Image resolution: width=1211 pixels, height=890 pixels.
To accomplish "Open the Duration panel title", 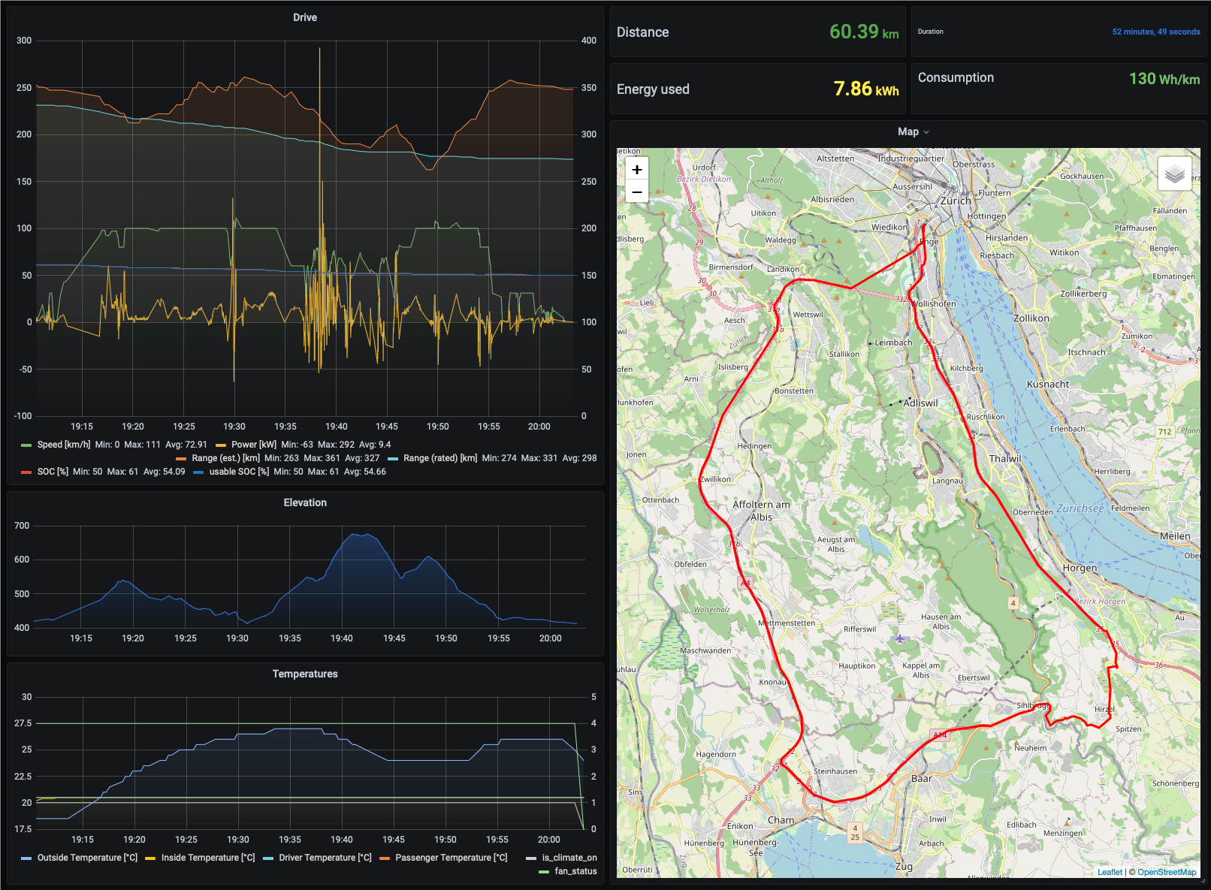I will tap(931, 32).
